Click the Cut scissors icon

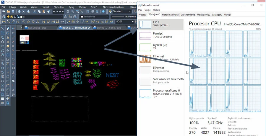point(34,12)
